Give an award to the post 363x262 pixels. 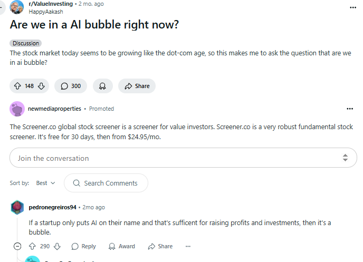tap(102, 86)
